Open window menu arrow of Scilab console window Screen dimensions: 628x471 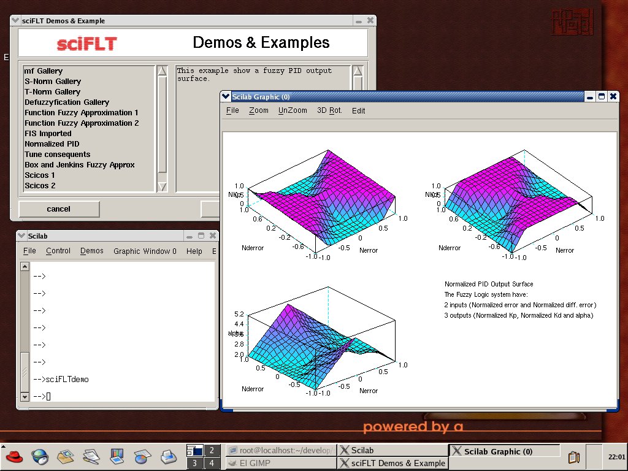21,236
